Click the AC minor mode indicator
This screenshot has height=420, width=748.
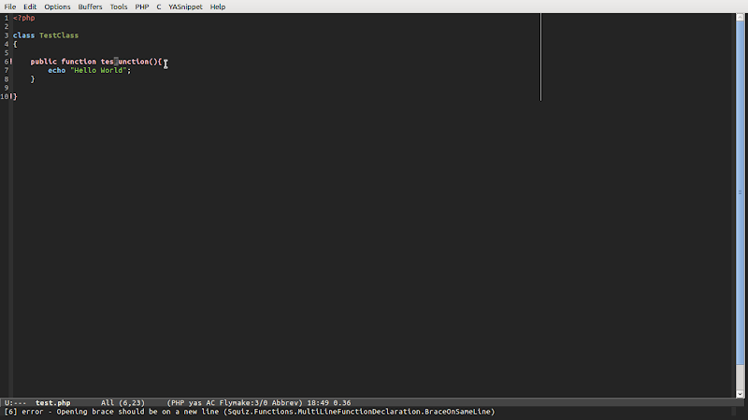coord(210,403)
